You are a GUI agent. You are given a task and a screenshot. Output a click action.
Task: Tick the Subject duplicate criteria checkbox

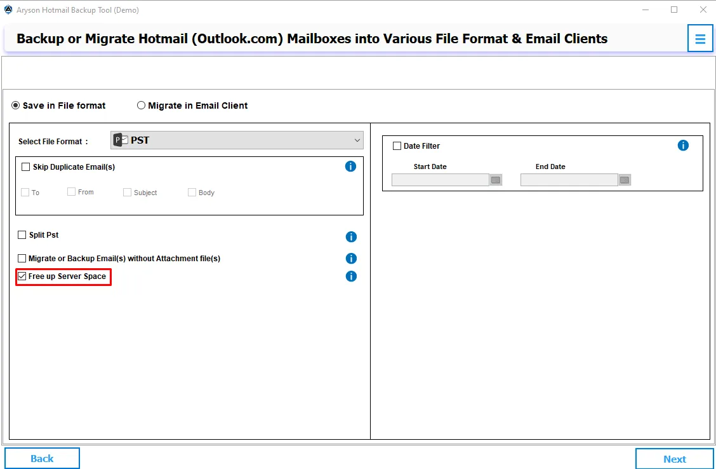tap(127, 193)
